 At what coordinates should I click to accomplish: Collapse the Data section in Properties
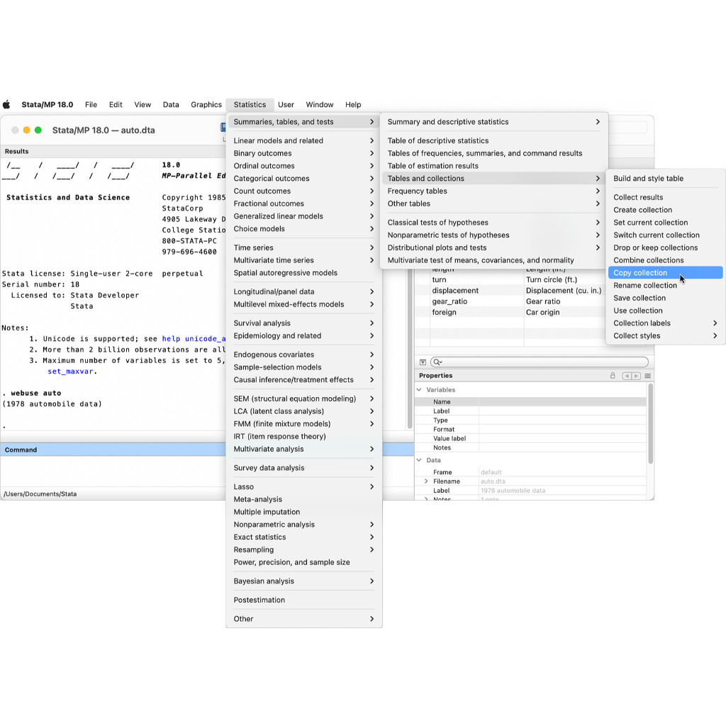tap(419, 460)
